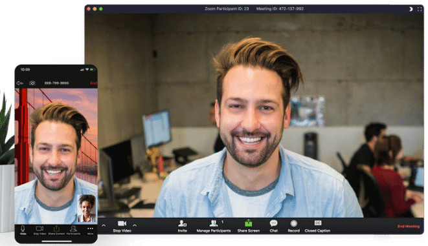This screenshot has width=428, height=246.
Task: Click the Zoom Participant ID: 23 text
Action: 227,8
